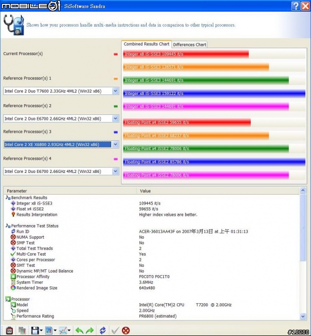The height and width of the screenshot is (336, 311).
Task: Click the options clipboard icon in bottom toolbar
Action: point(9,330)
